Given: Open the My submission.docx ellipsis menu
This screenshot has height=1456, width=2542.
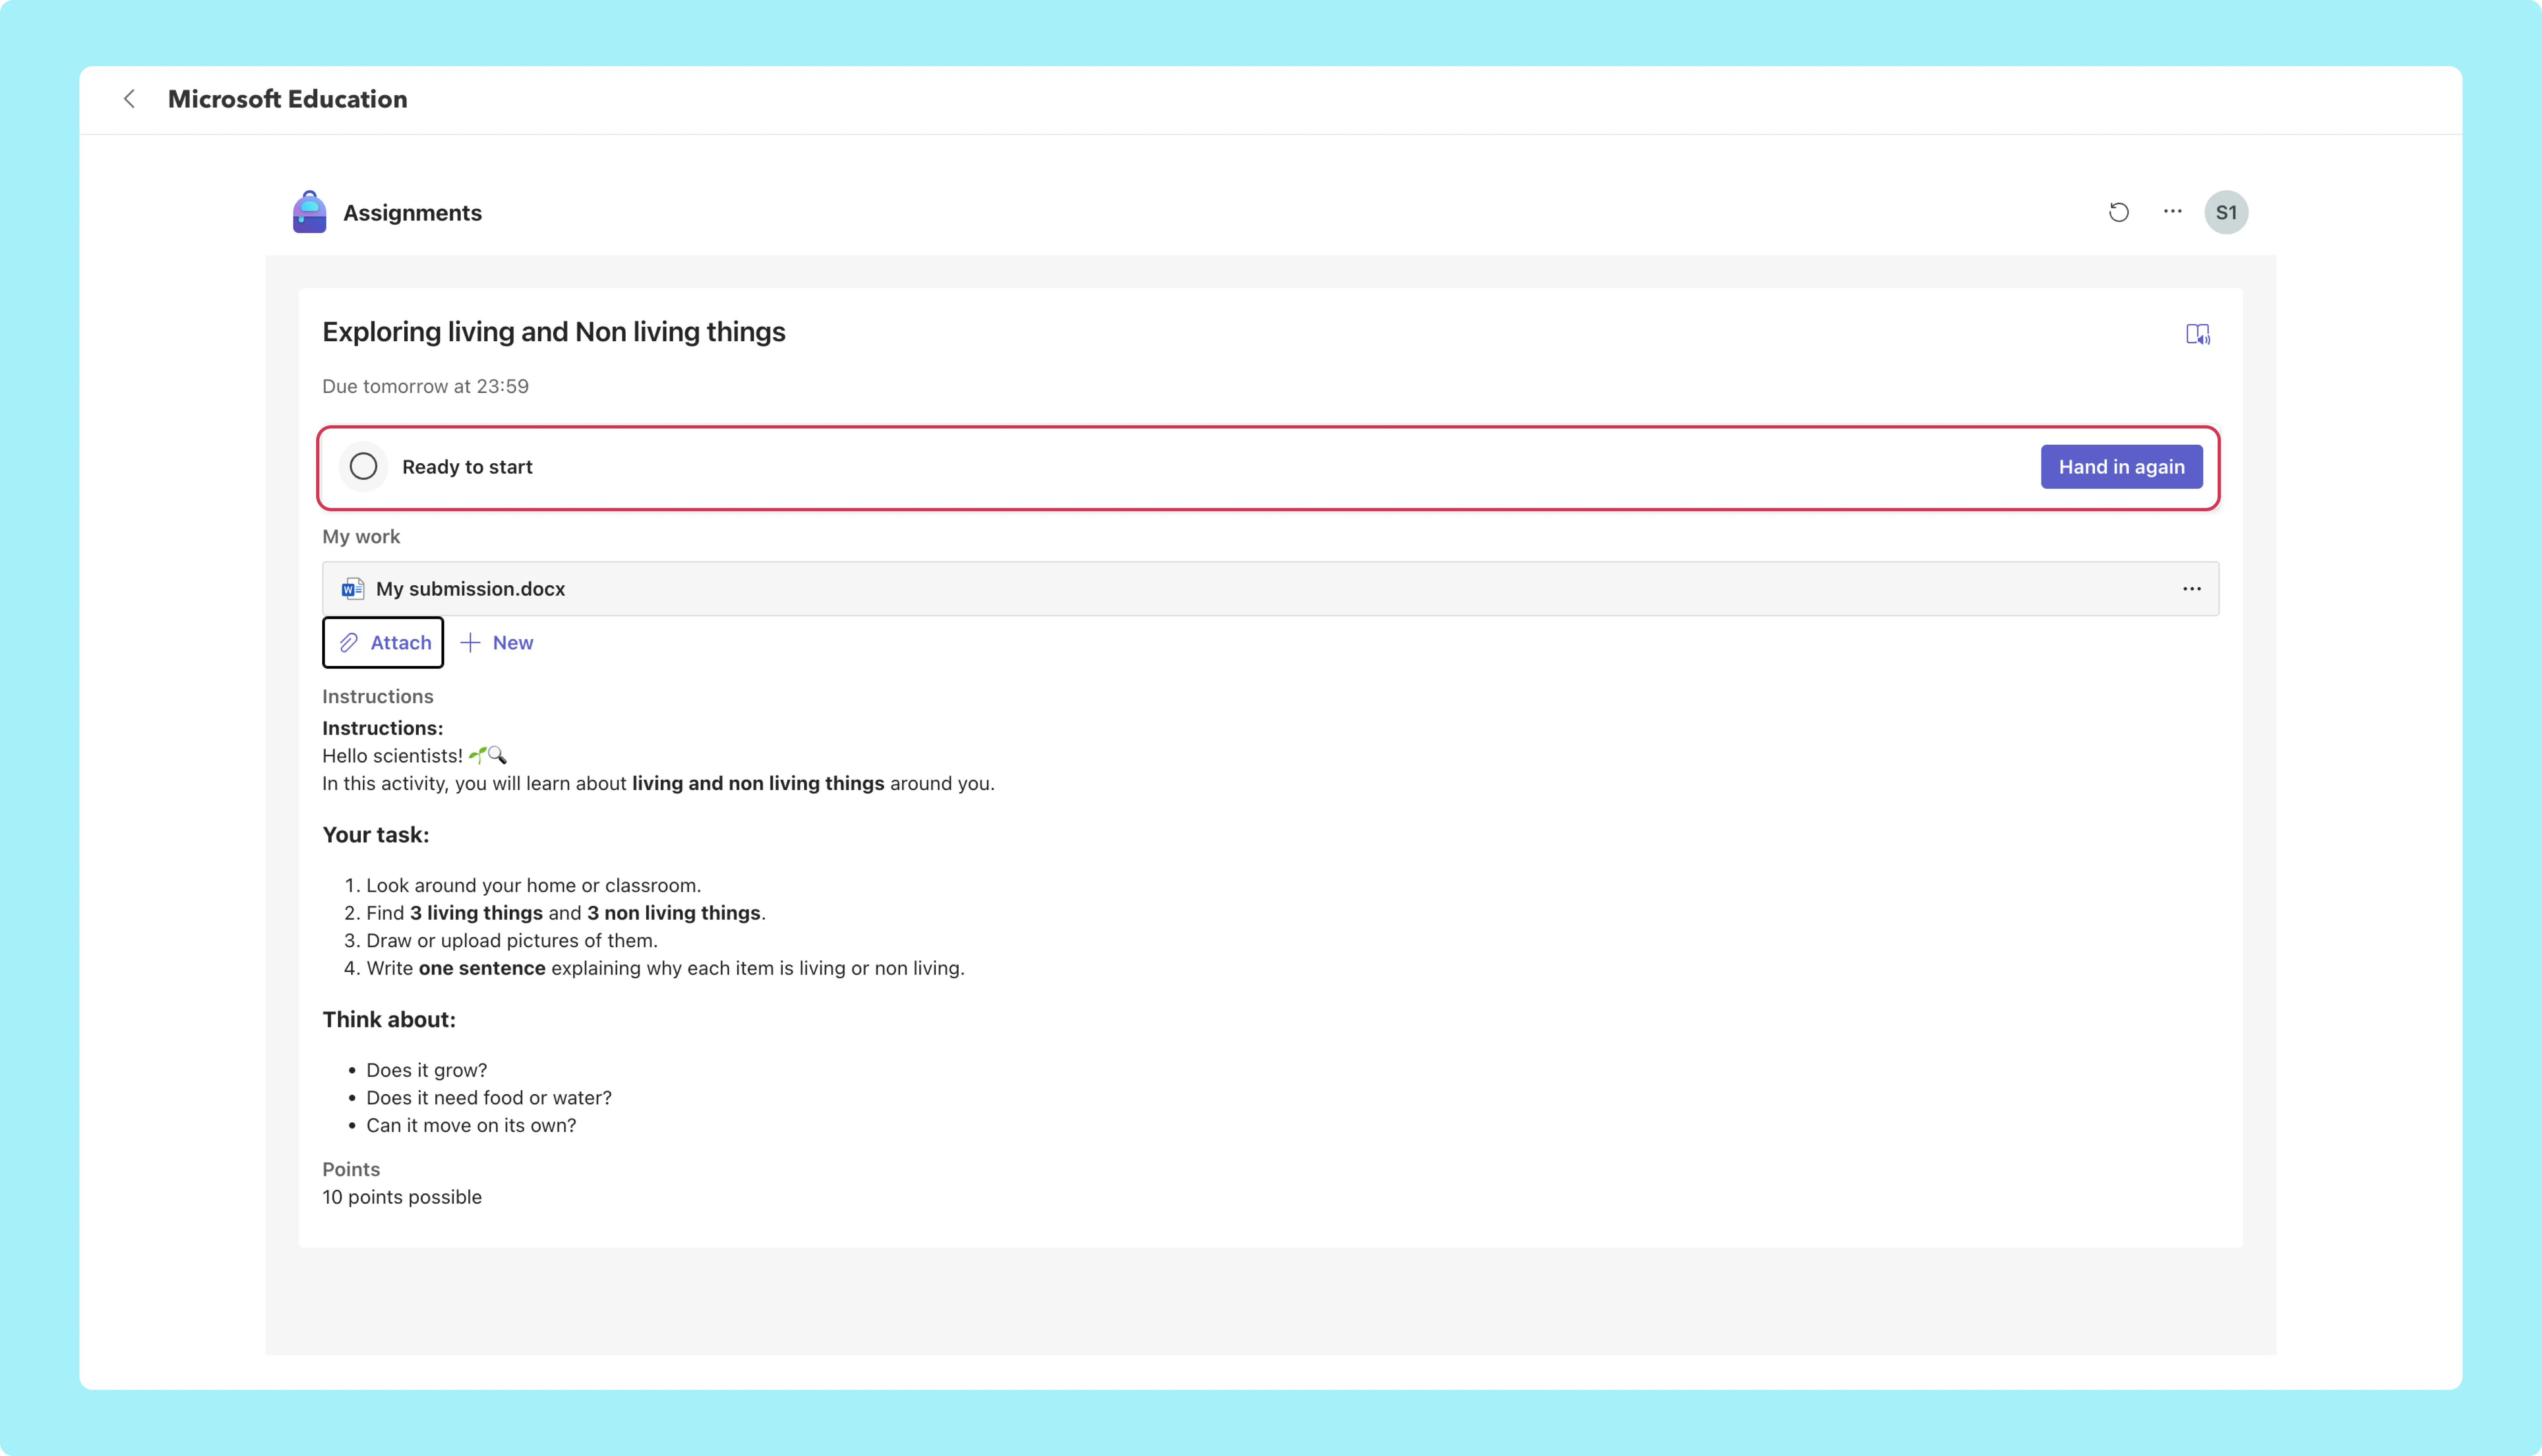Looking at the screenshot, I should point(2191,589).
